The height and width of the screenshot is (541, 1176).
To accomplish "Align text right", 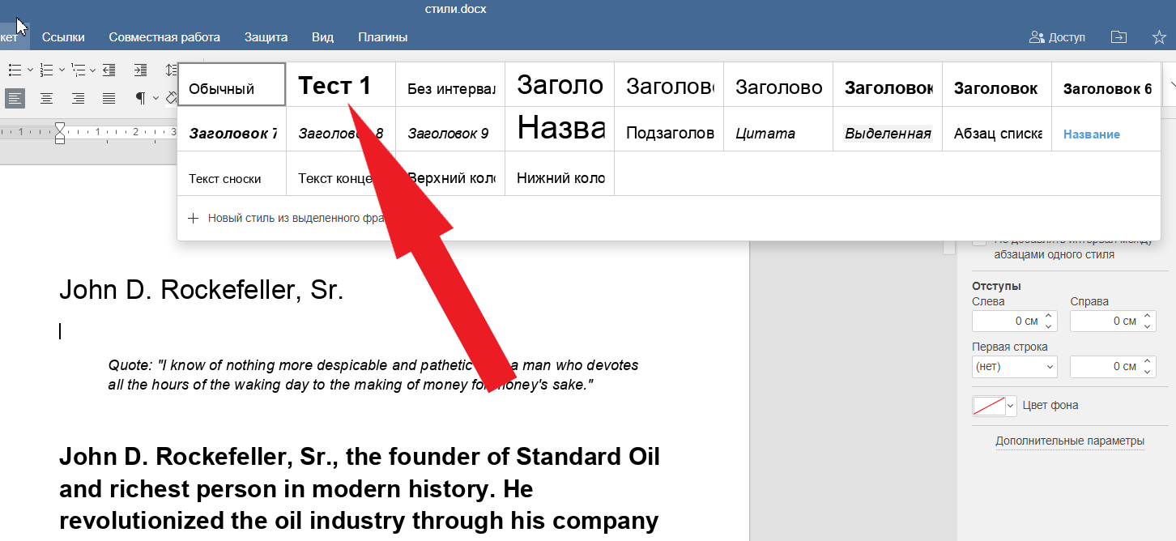I will [x=78, y=98].
